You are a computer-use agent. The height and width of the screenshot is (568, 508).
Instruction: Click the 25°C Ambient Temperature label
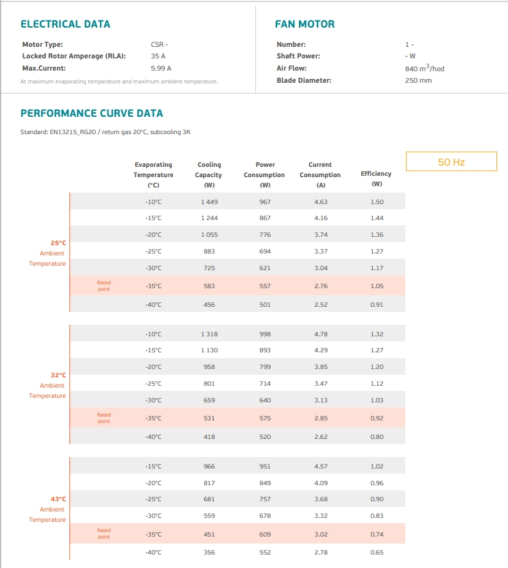click(x=47, y=254)
